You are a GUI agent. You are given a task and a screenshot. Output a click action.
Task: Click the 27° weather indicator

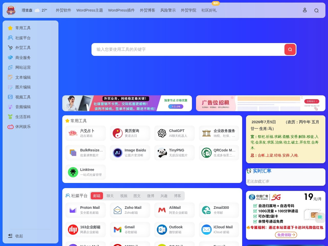click(44, 10)
